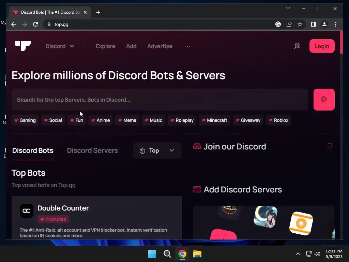Click the browser forward arrow

coord(25,24)
